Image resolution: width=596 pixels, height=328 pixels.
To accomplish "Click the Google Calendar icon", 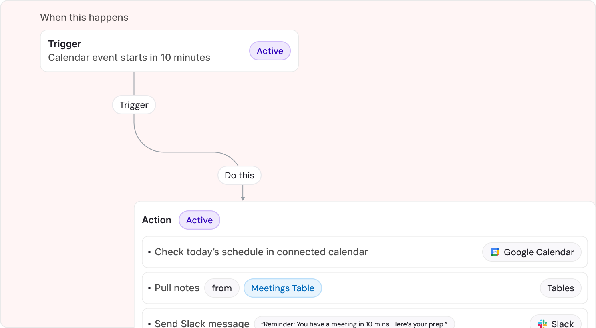I will [x=495, y=252].
